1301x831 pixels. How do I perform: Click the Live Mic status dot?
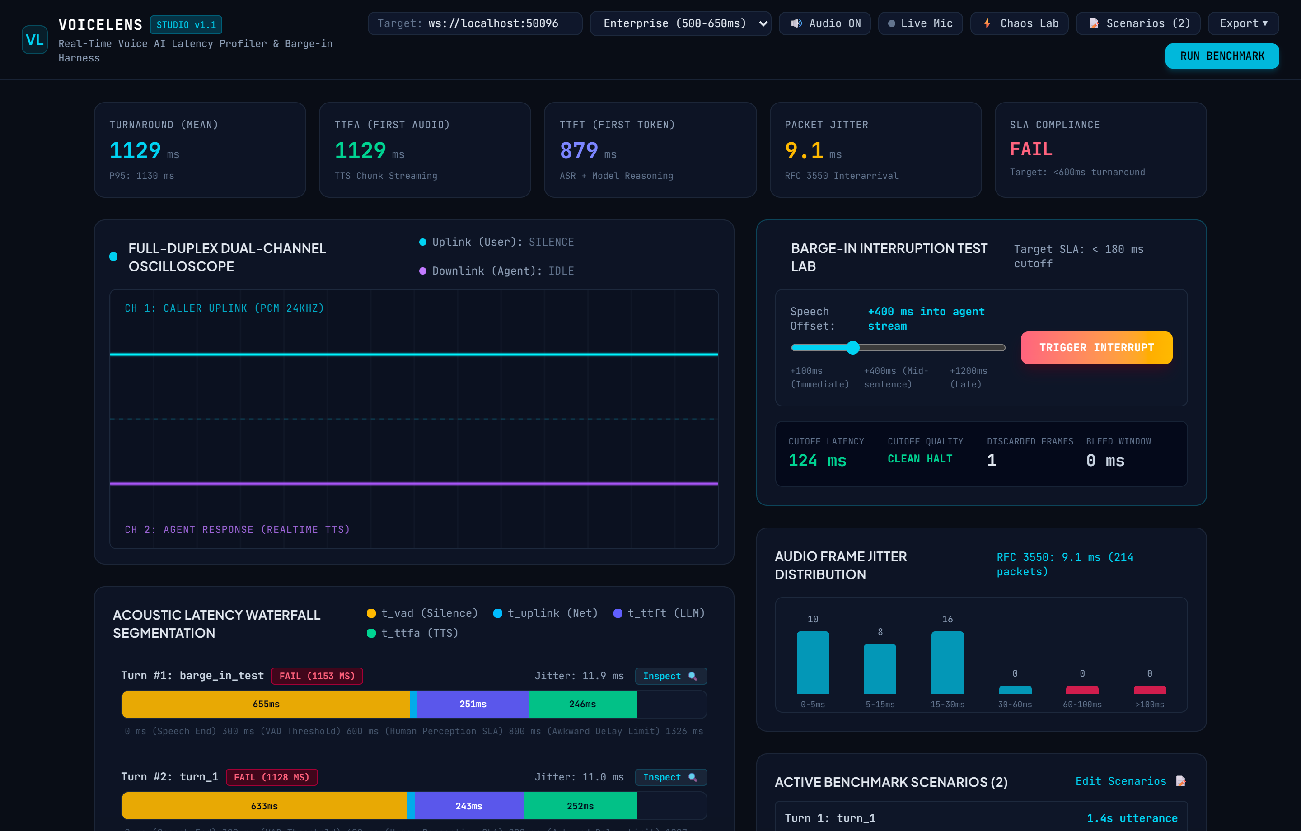[x=891, y=23]
